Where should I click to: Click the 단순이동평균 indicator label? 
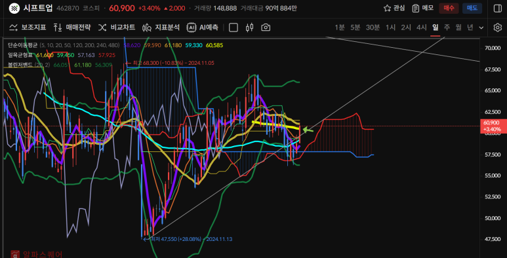tap(23, 45)
